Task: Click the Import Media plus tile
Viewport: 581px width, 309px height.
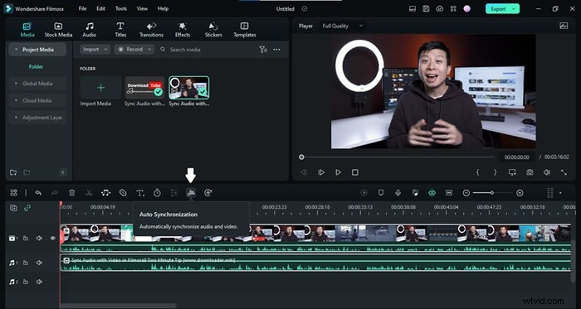Action: click(x=100, y=88)
